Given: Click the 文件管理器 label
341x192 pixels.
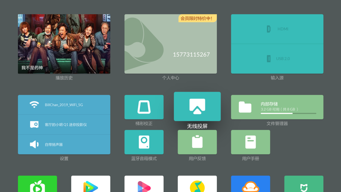Looking at the screenshot, I should (277, 123).
